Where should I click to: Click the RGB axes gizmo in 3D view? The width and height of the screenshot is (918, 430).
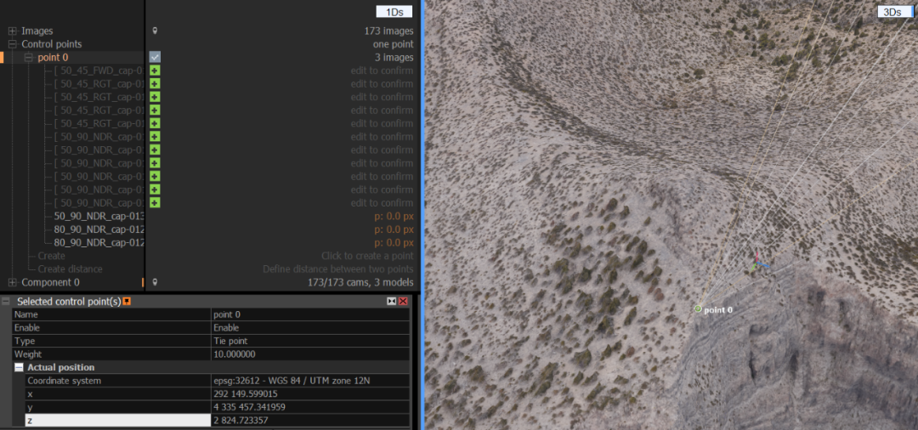[757, 263]
